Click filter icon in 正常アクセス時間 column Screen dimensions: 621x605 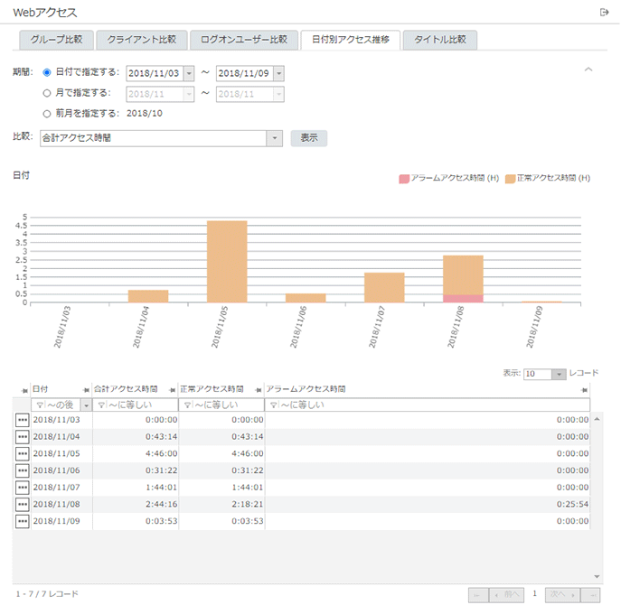tap(187, 405)
